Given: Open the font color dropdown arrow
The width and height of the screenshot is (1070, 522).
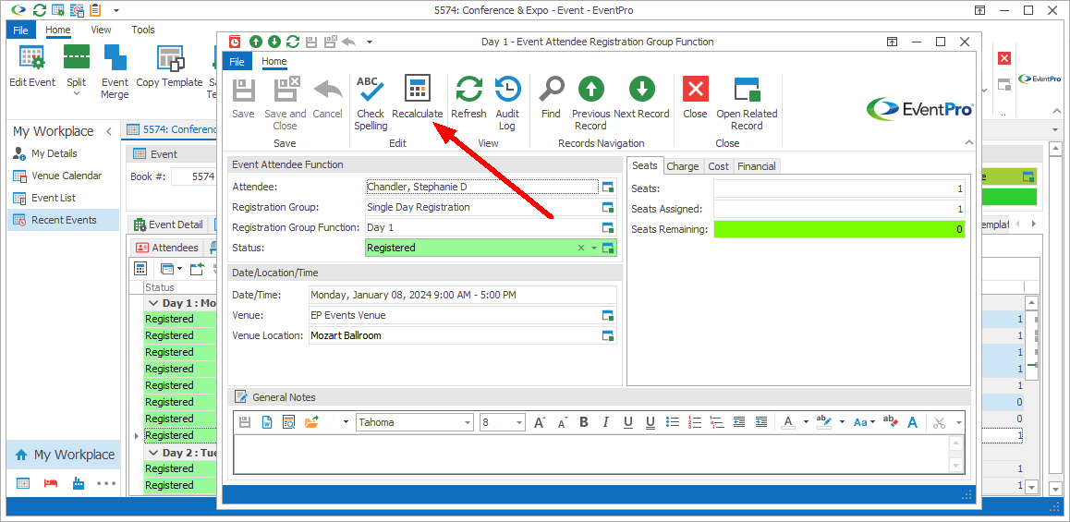Looking at the screenshot, I should coord(806,422).
